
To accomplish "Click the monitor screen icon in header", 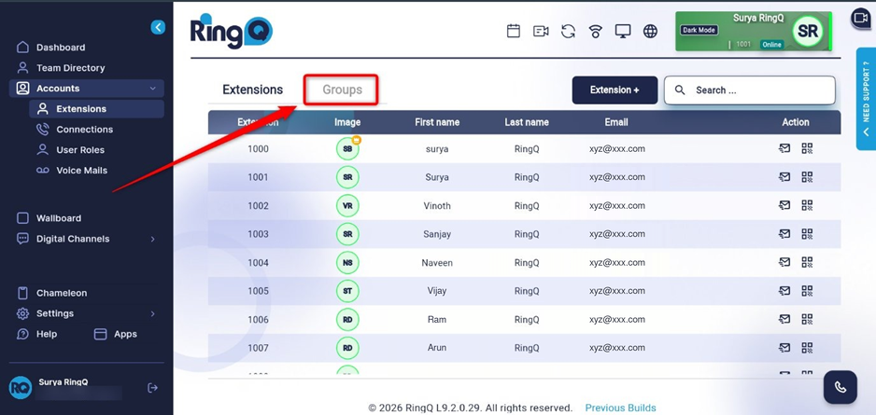I will point(622,31).
